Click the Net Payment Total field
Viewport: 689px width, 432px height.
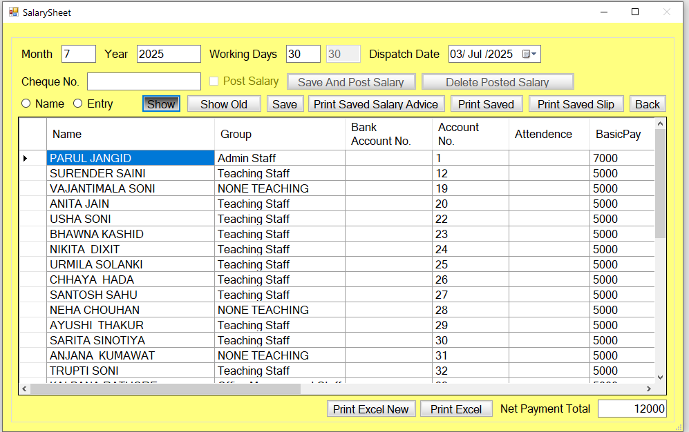tap(632, 409)
